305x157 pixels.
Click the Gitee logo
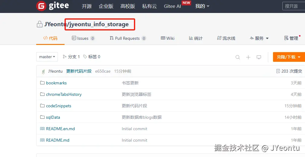tap(52, 6)
